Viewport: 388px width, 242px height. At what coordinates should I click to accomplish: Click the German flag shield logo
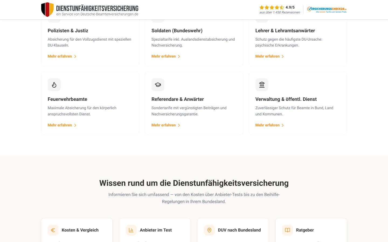[x=47, y=10]
